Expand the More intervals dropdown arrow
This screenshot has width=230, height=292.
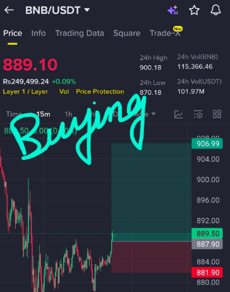coord(154,114)
